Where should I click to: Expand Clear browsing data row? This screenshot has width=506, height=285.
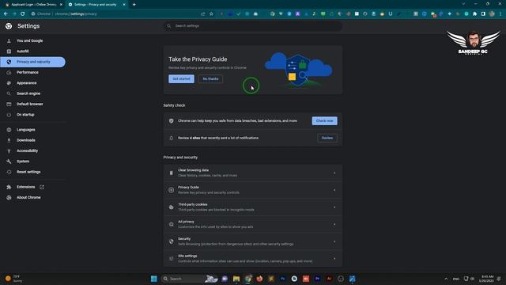[253, 173]
